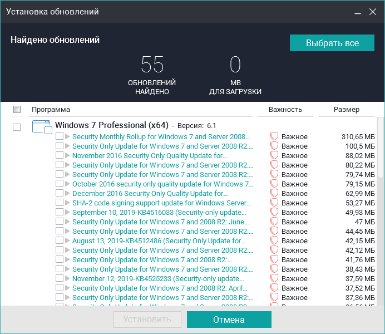Click shield icon in the 88,02 МБ row
Viewport: 385px width, 334px height.
pyautogui.click(x=274, y=155)
